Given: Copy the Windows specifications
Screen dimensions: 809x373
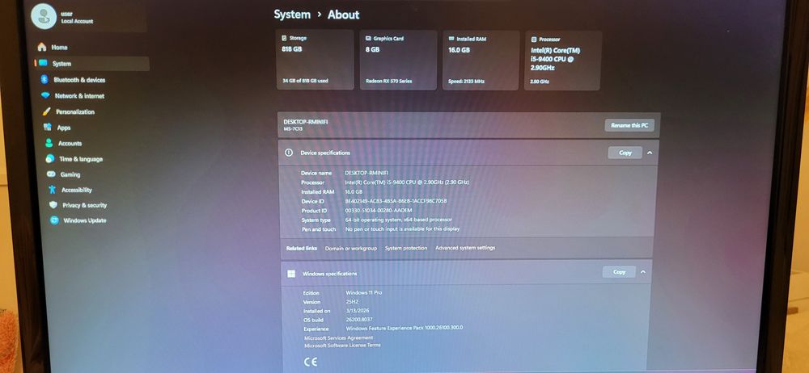Looking at the screenshot, I should pyautogui.click(x=619, y=272).
